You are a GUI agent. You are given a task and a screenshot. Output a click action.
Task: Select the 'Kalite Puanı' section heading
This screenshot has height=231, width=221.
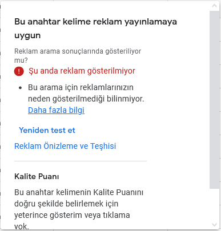37,176
